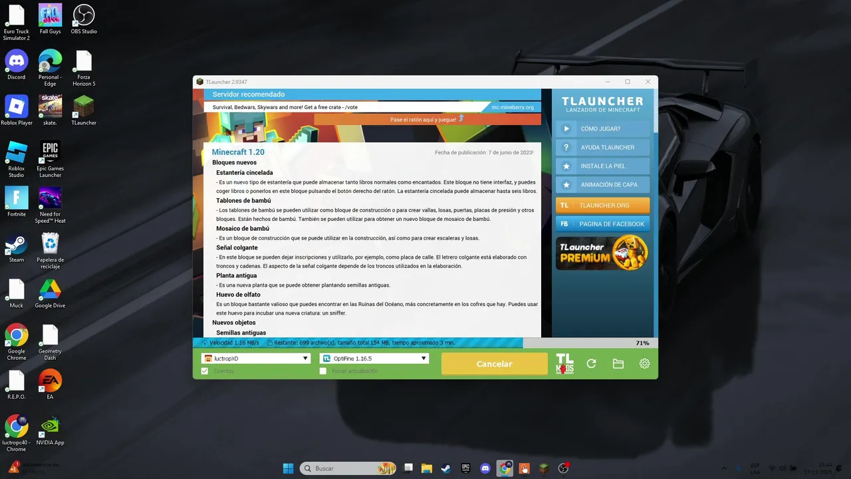Select the Fortnite desktop icon
Viewport: 851px width, 479px height.
16,202
